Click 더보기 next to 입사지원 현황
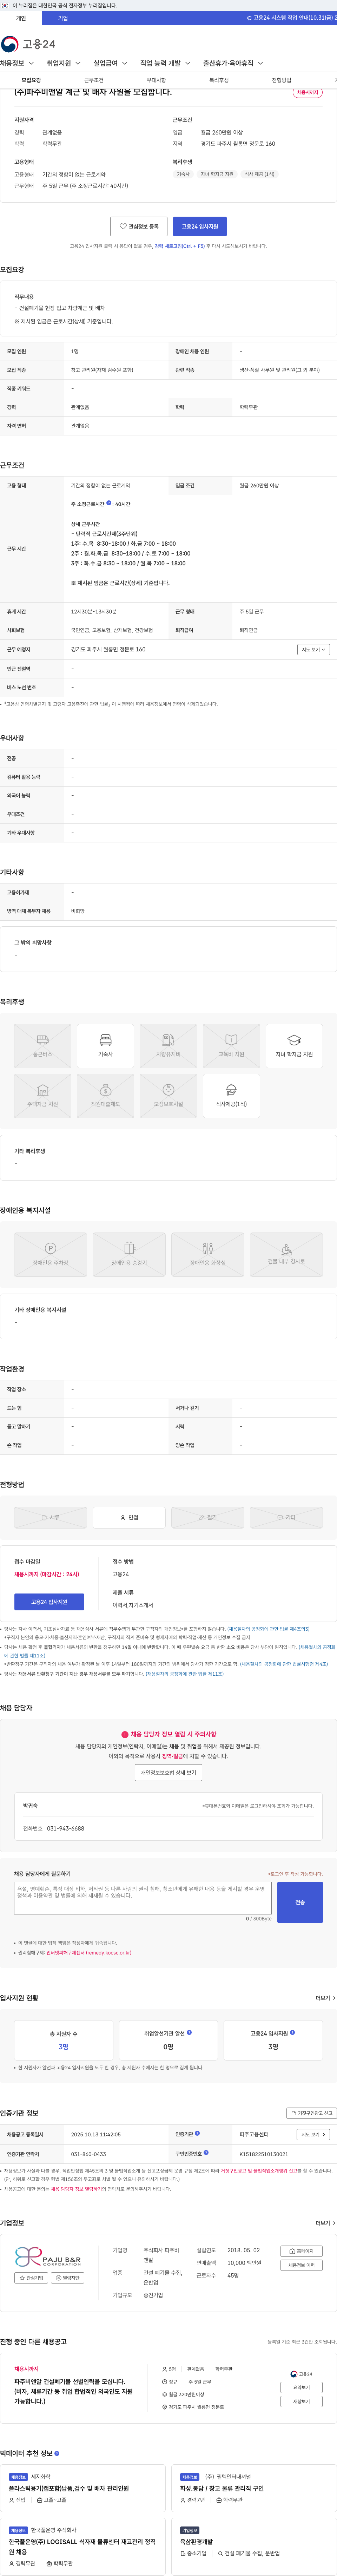The height and width of the screenshot is (2576, 337). 325,1998
